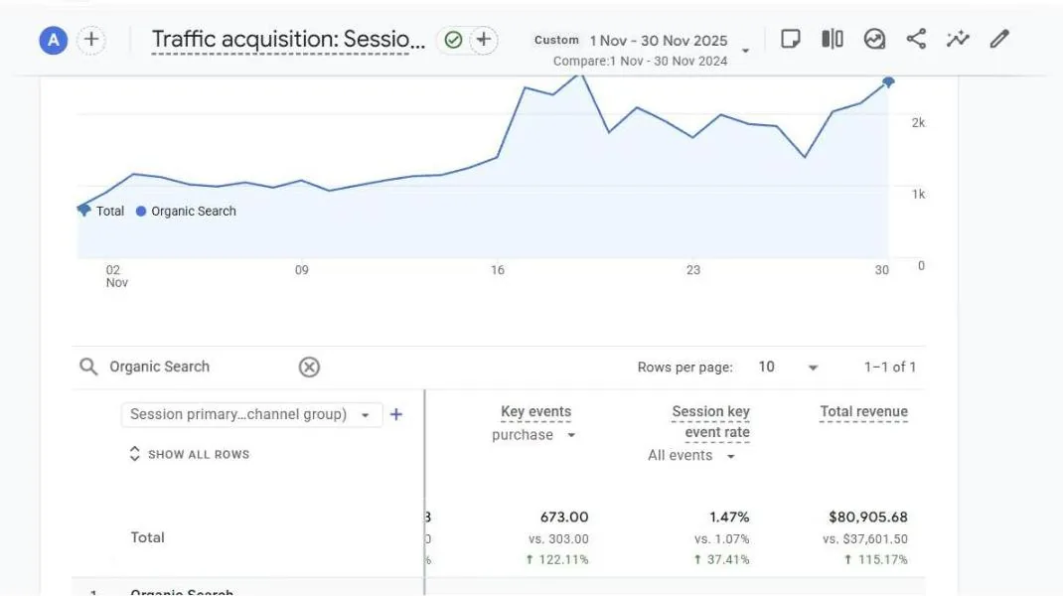Click the 1.47% key event rate value
1063x596 pixels.
[x=729, y=518]
